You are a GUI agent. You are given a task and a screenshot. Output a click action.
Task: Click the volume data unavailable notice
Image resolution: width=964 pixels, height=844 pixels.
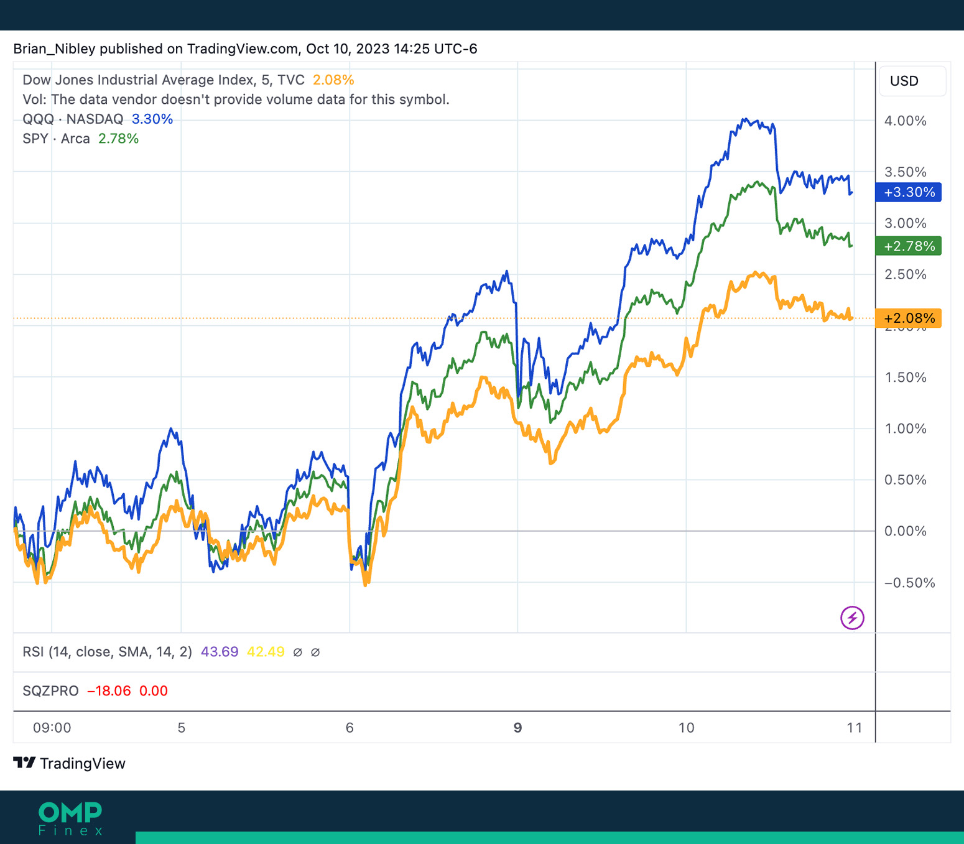click(x=236, y=100)
